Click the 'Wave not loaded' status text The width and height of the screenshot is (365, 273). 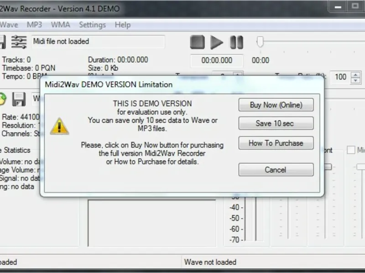(x=210, y=262)
